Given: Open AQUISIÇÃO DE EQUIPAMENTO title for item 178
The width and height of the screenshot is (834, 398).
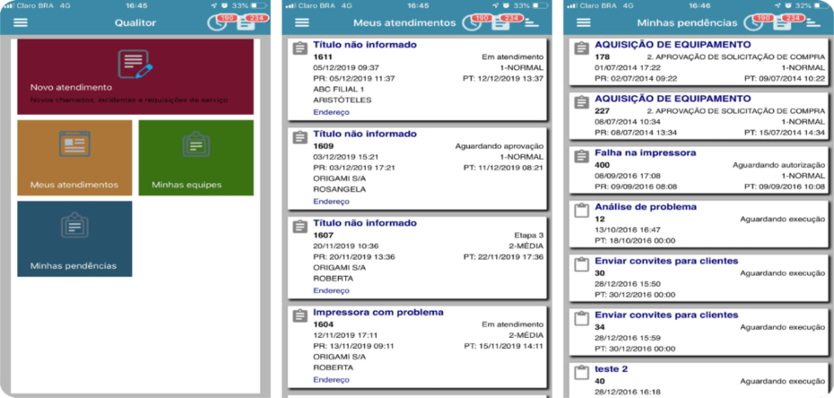Looking at the screenshot, I should click(x=673, y=45).
